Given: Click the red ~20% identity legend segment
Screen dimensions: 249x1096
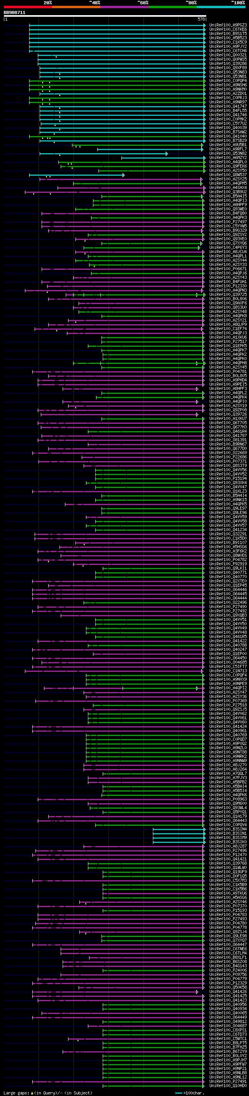Looking at the screenshot, I should point(28,6).
